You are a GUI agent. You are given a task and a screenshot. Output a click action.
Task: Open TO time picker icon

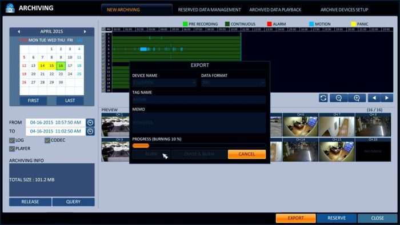pos(90,131)
